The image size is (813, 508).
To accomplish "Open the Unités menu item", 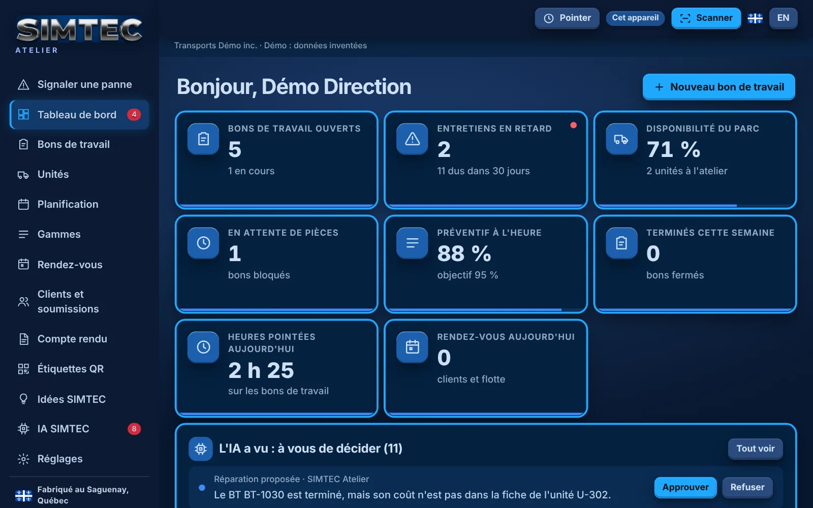I will pyautogui.click(x=79, y=174).
